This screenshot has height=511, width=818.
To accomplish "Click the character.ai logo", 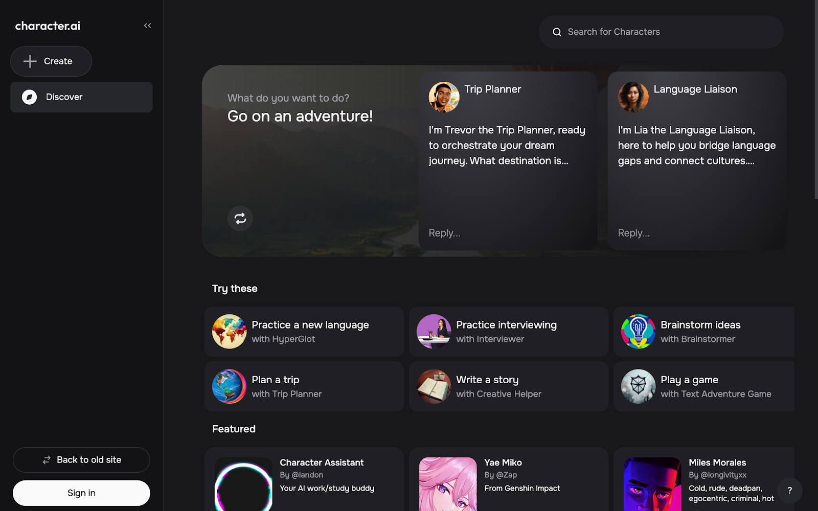I will click(48, 26).
